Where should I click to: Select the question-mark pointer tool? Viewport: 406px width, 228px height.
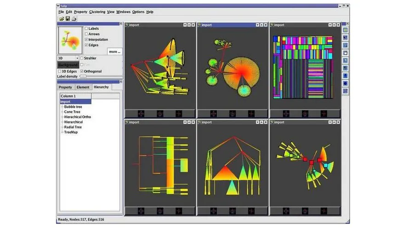click(x=345, y=38)
